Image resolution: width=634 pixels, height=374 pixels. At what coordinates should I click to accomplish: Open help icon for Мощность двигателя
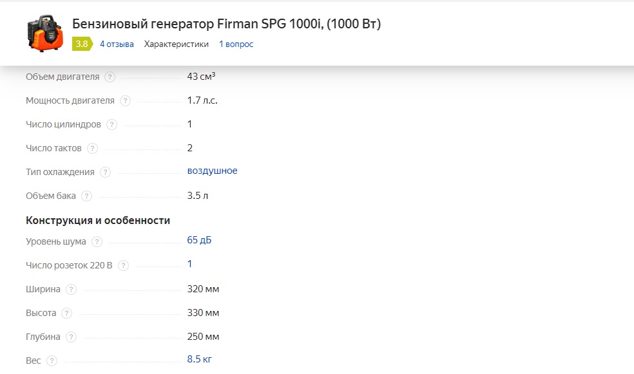[126, 100]
